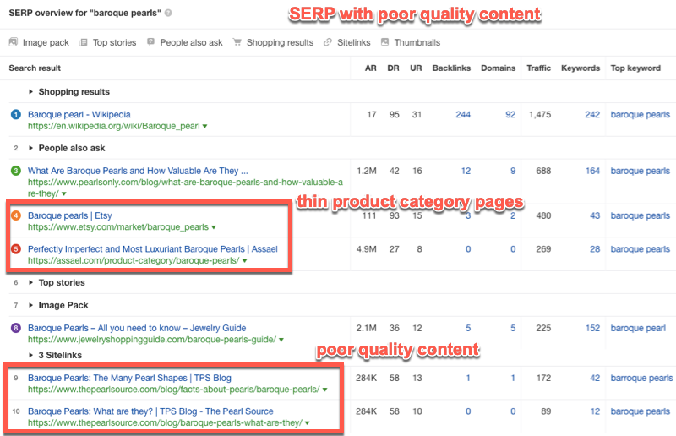Expand the Shopping results row
The image size is (676, 436).
pyautogui.click(x=32, y=92)
